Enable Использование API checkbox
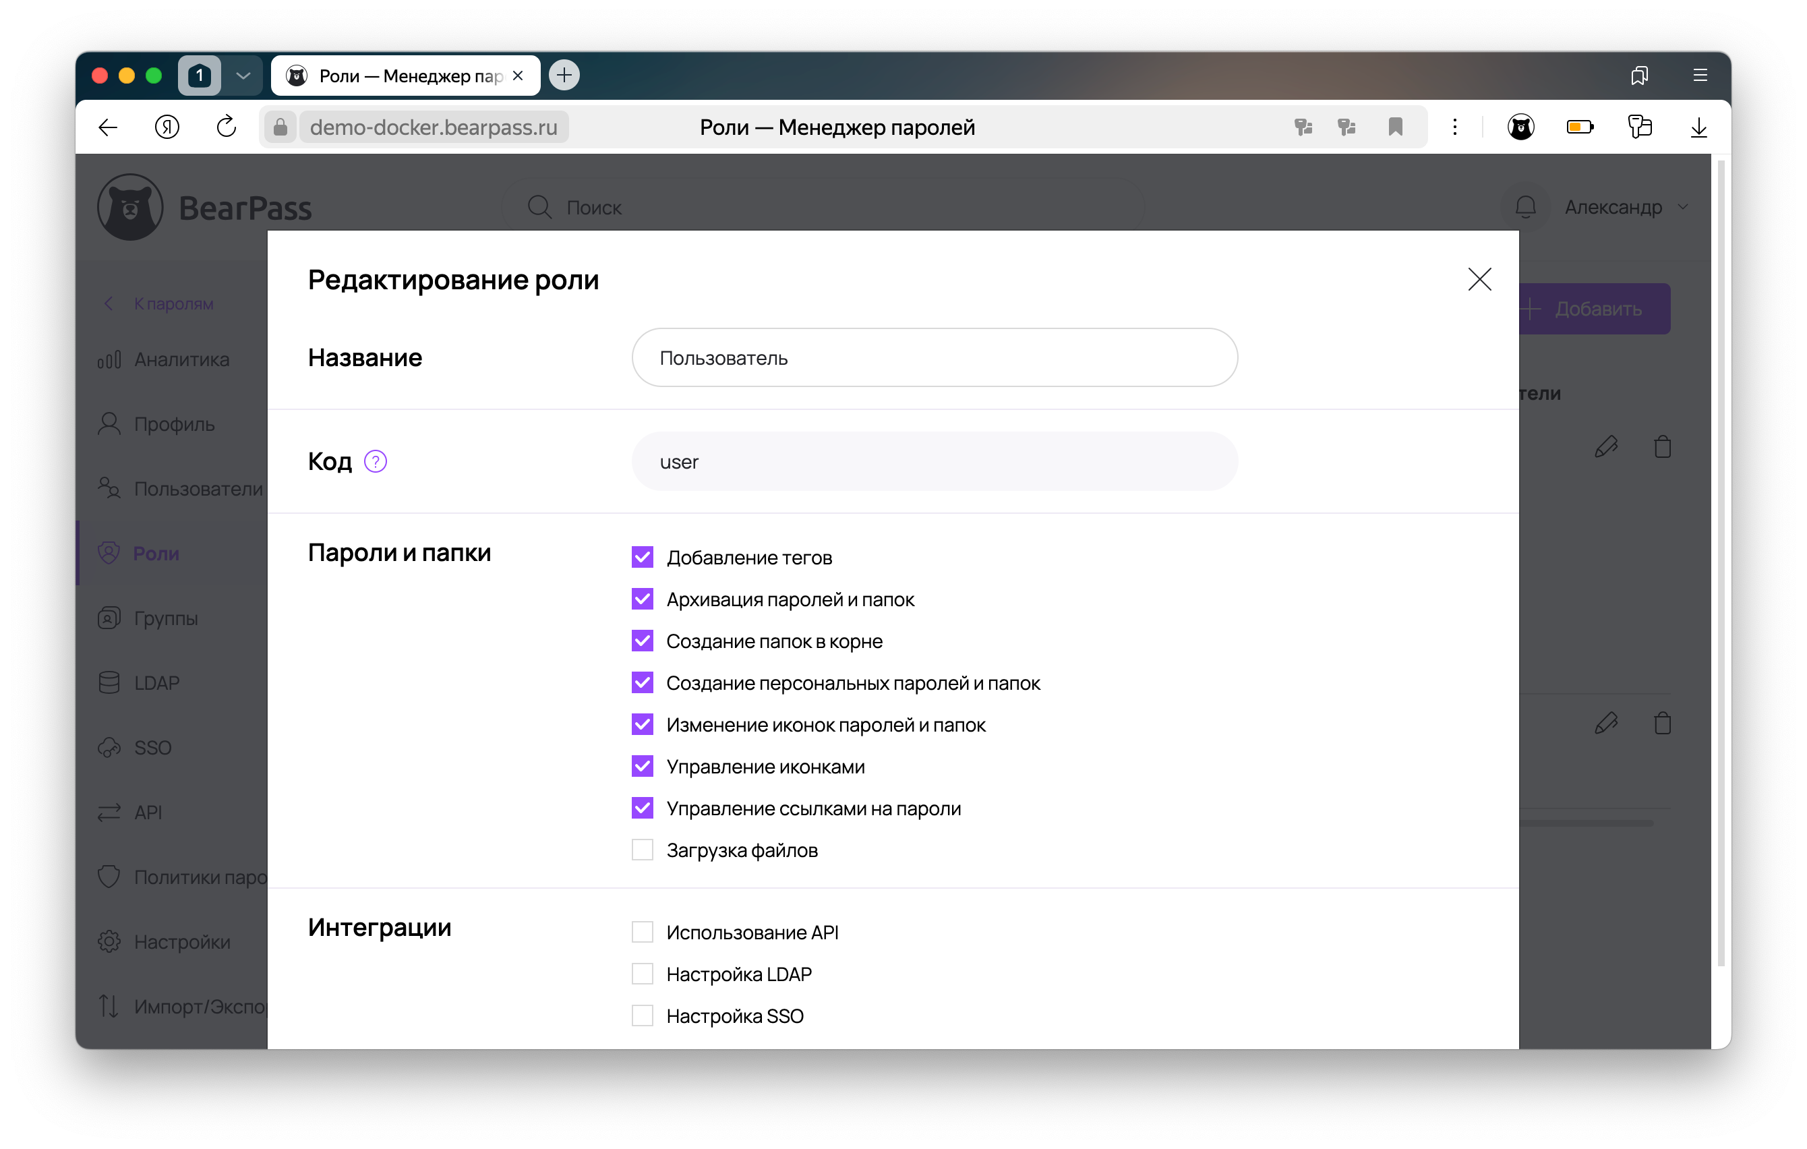Screen dimensions: 1807x1149 pyautogui.click(x=643, y=931)
